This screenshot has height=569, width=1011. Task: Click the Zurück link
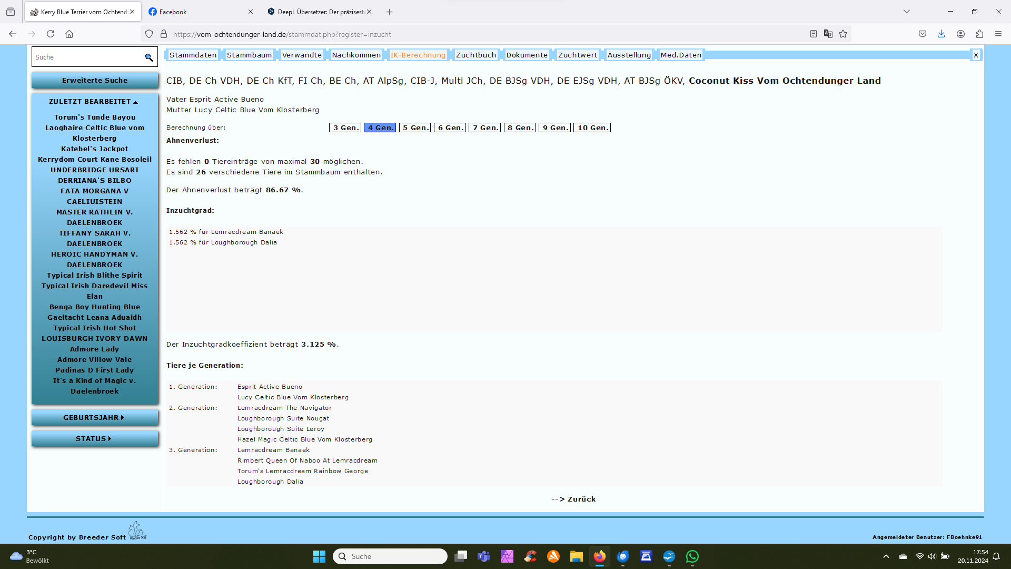pyautogui.click(x=573, y=499)
